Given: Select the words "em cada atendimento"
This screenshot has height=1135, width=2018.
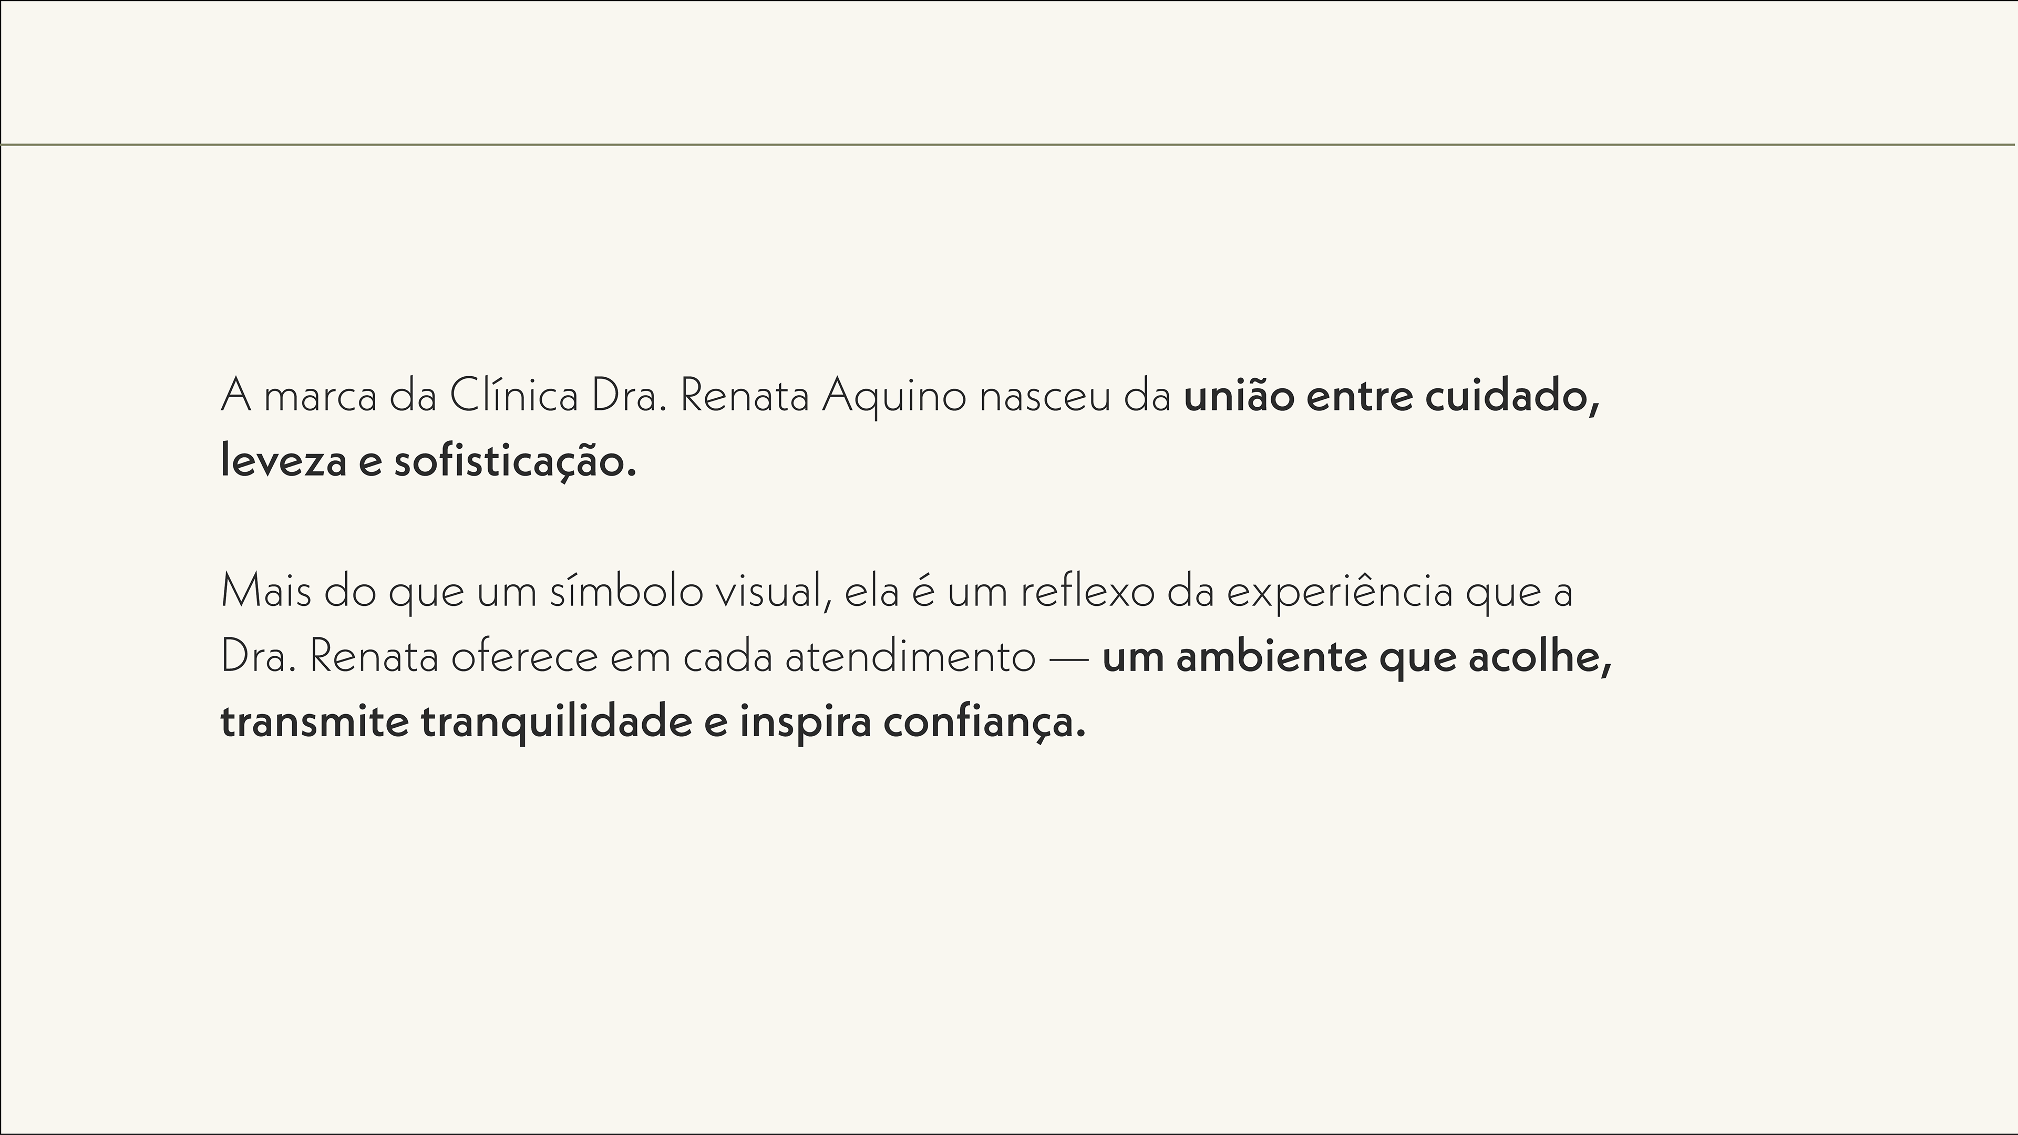Looking at the screenshot, I should tap(822, 657).
